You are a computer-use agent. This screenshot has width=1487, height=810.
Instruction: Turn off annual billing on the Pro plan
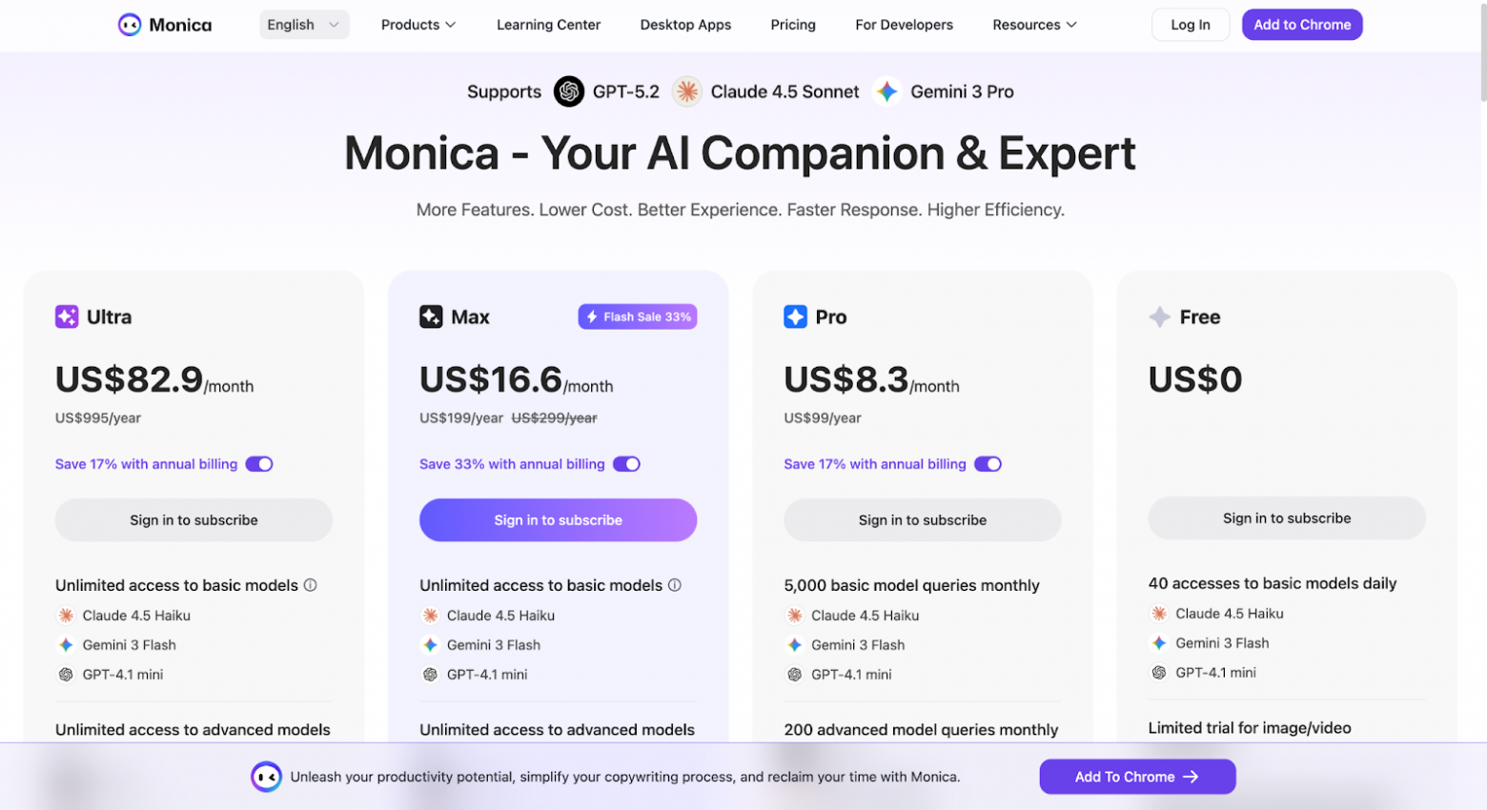(x=988, y=464)
